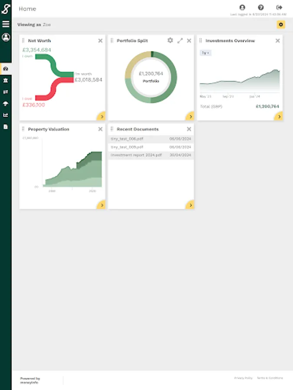The image size is (293, 390).
Task: Click the logout icon in the header
Action: coord(279,7)
